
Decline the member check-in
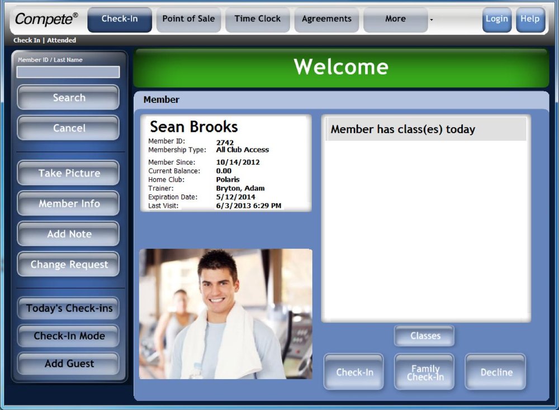point(495,372)
